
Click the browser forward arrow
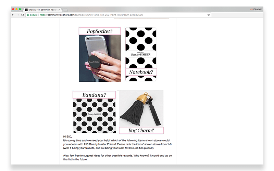point(18,15)
